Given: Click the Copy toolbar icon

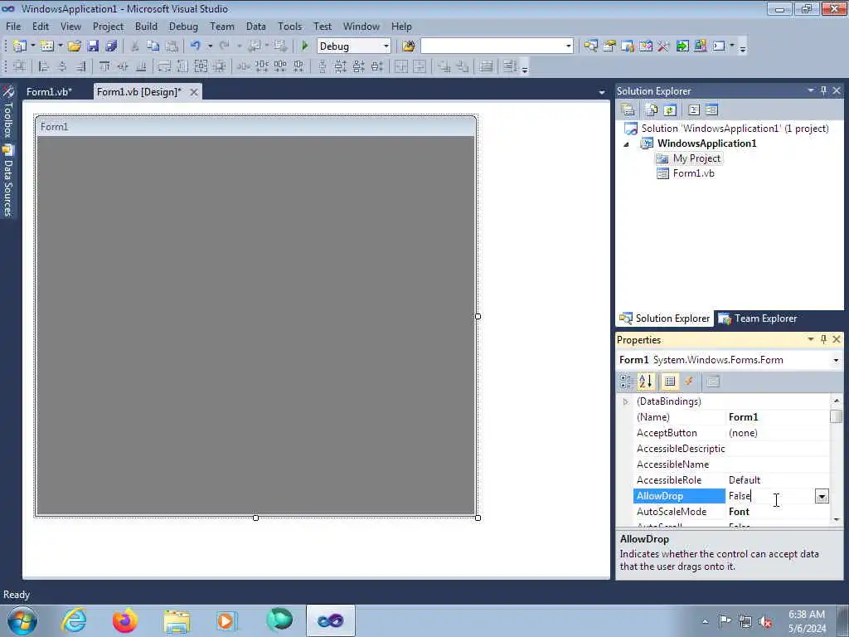Looking at the screenshot, I should [x=153, y=46].
